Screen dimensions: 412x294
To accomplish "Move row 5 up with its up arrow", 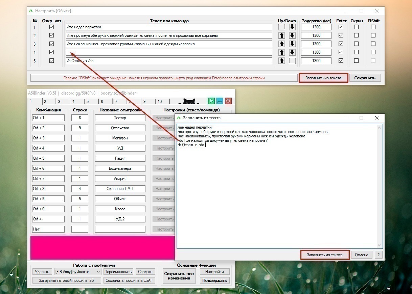I will [x=281, y=61].
